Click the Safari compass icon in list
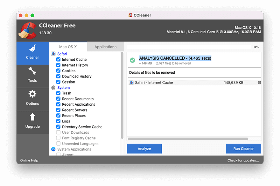The height and width of the screenshot is (186, 280). coord(53,54)
